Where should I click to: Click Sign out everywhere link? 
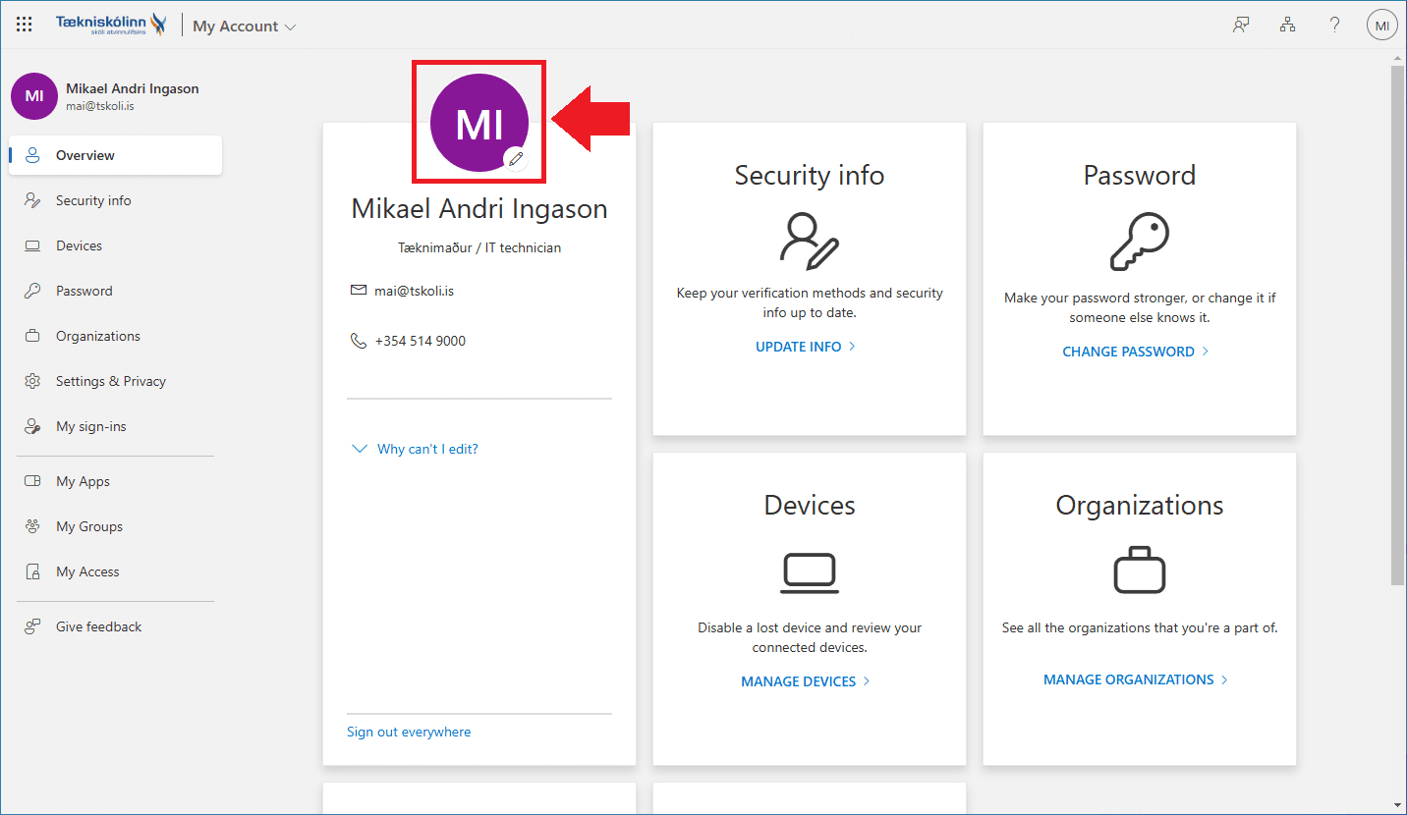(409, 732)
